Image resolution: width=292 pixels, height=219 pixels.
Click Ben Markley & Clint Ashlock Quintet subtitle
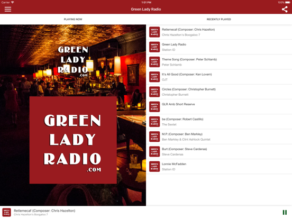[186, 140]
